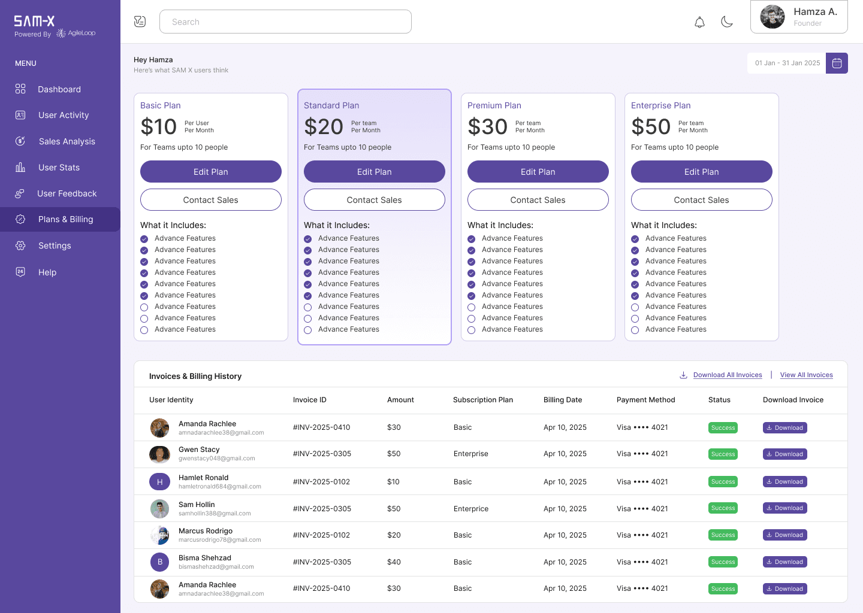Click Hamza A. profile avatar
This screenshot has width=863, height=613.
(x=773, y=17)
